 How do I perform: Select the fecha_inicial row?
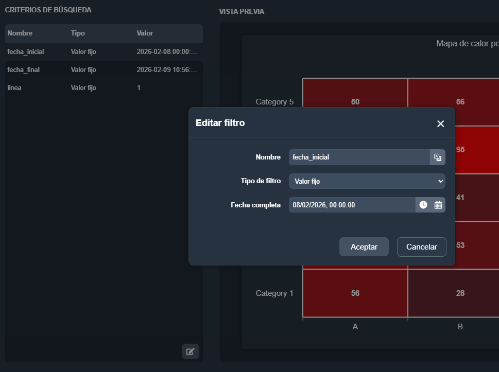pos(103,52)
